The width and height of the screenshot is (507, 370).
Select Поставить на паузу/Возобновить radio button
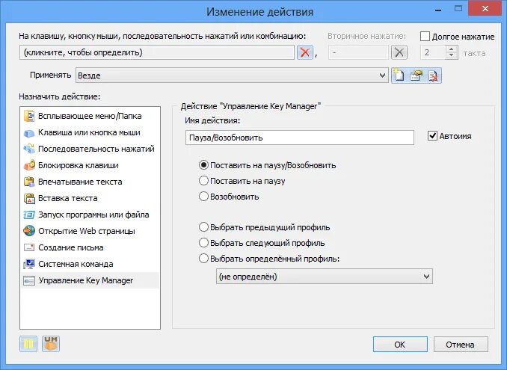click(x=203, y=165)
